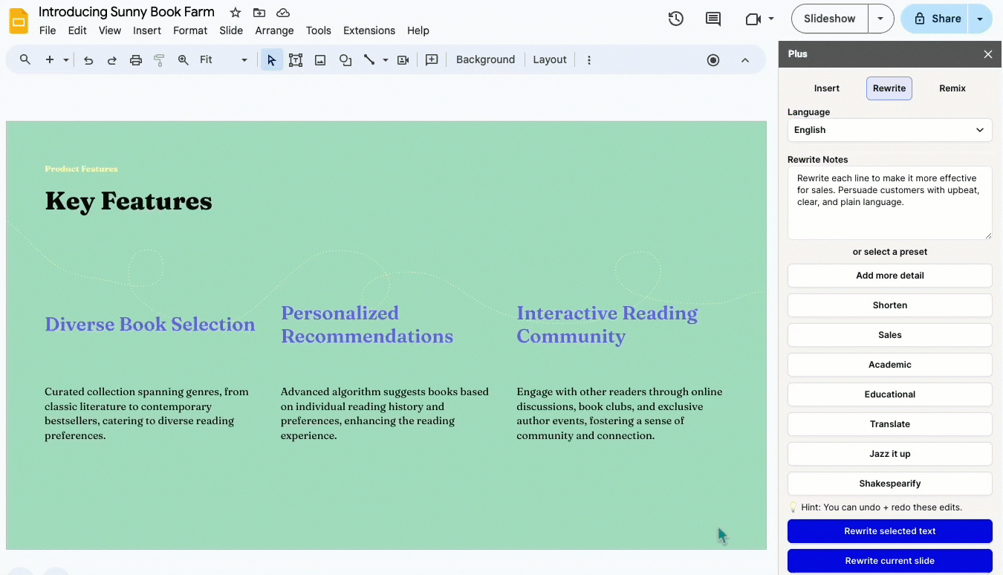Choose the Shakespearify preset

tap(890, 484)
